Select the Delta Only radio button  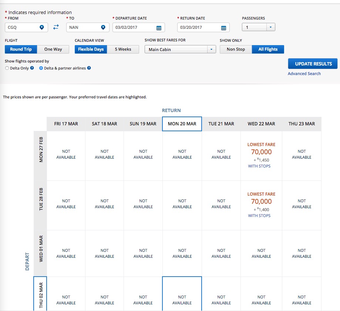7,68
